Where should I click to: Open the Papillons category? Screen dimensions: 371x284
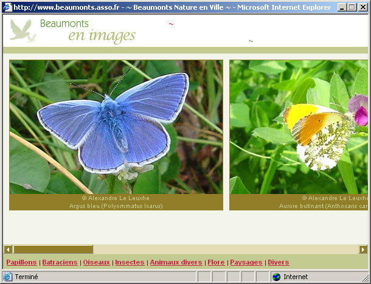pyautogui.click(x=21, y=262)
